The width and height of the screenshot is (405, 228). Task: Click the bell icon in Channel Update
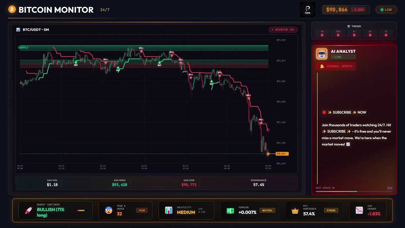[322, 66]
